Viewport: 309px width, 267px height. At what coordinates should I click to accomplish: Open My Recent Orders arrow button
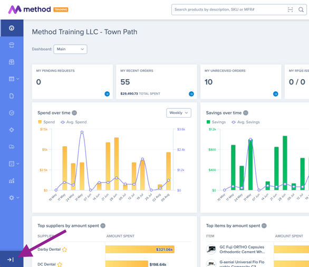[x=191, y=94]
